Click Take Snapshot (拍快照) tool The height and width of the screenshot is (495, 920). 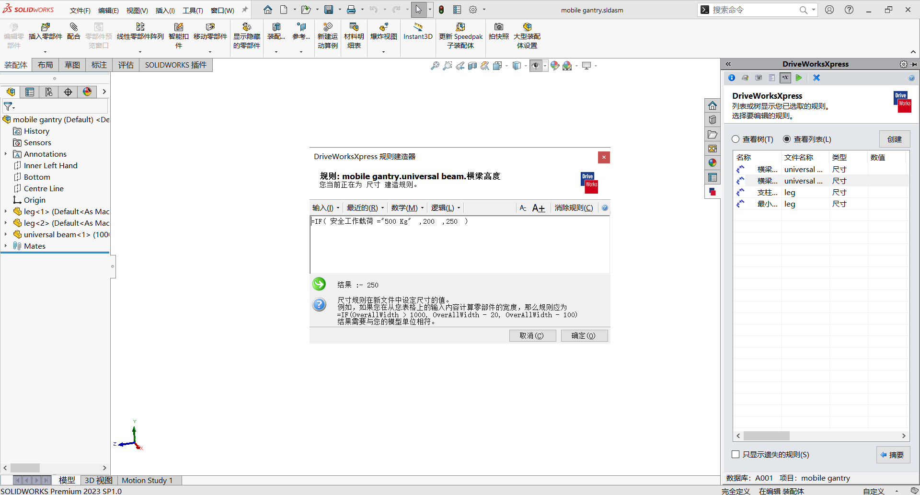click(498, 32)
